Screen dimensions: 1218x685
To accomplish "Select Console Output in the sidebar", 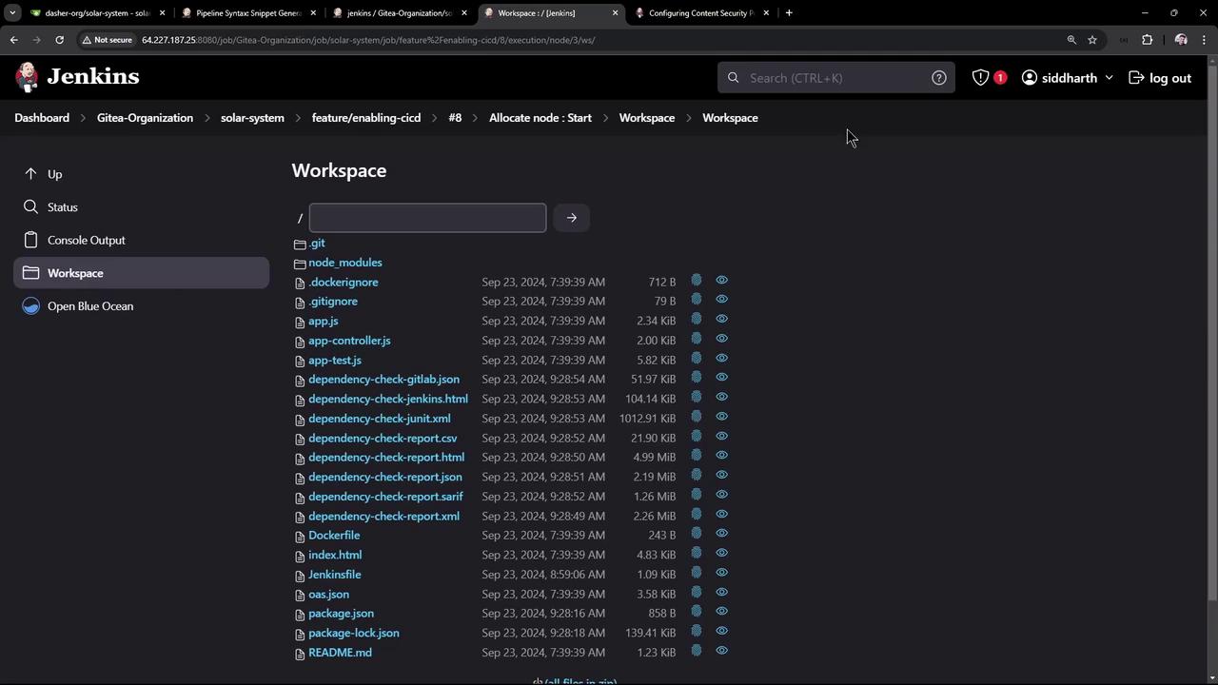I will 87,241.
